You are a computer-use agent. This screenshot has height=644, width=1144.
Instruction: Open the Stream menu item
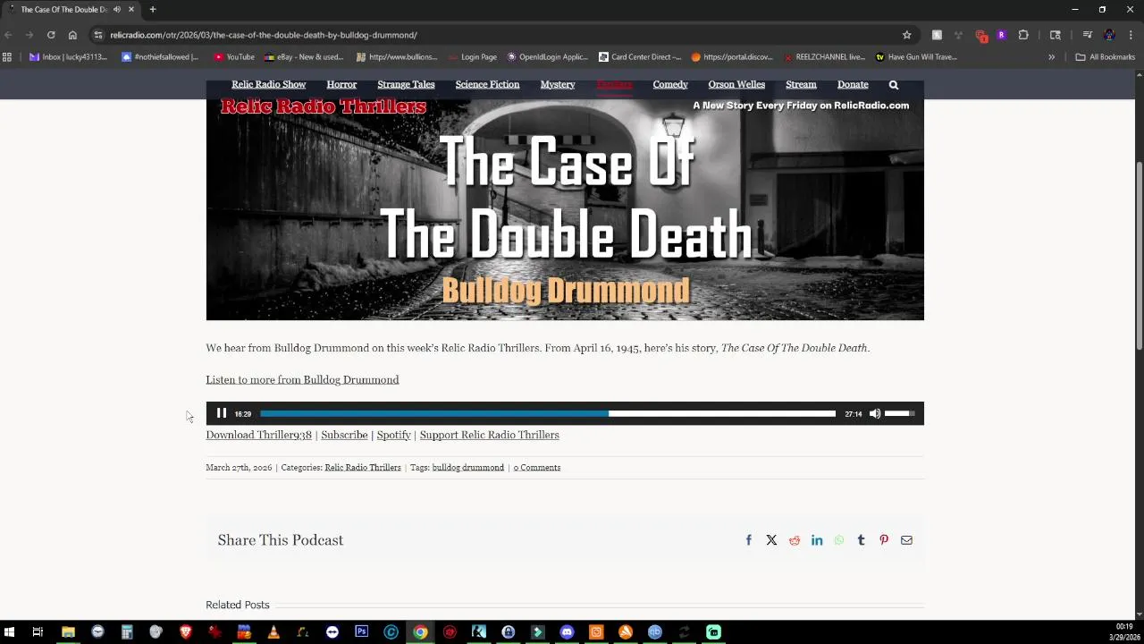point(801,84)
